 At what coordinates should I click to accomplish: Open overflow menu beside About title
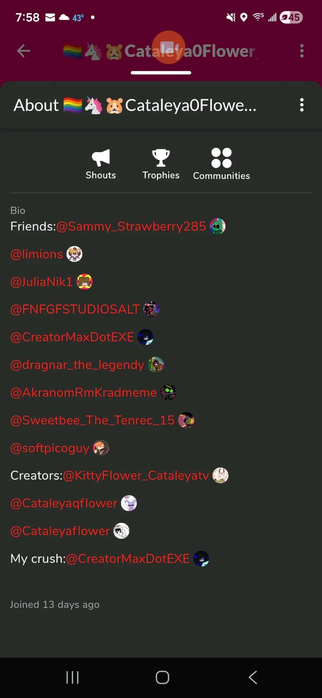point(302,105)
